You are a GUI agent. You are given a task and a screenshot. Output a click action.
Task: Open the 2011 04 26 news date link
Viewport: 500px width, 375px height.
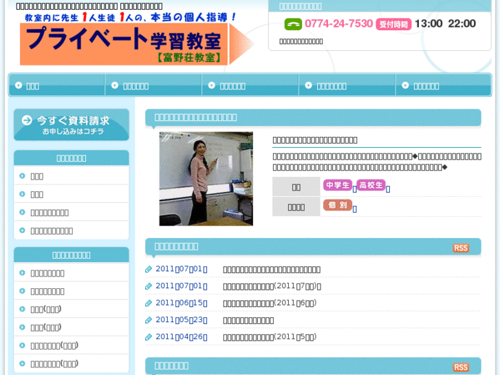pos(182,336)
